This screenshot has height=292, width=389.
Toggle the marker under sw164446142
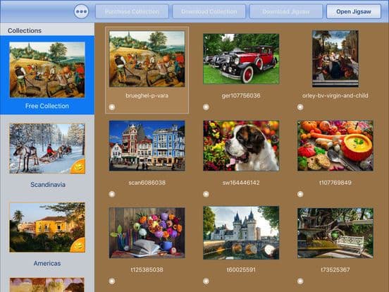[x=206, y=194]
